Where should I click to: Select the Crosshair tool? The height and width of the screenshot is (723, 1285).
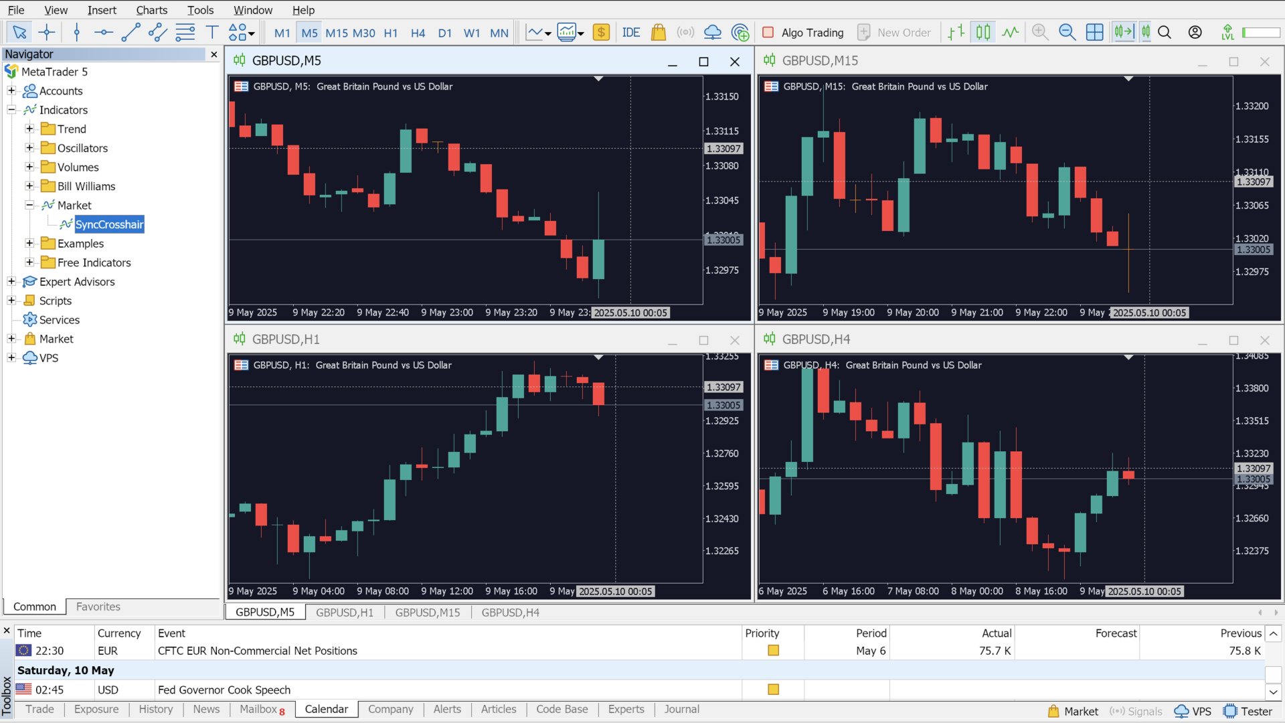coord(47,32)
